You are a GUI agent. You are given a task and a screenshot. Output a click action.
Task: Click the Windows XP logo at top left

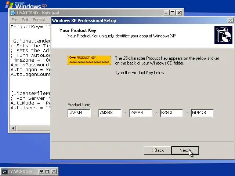point(26,4)
